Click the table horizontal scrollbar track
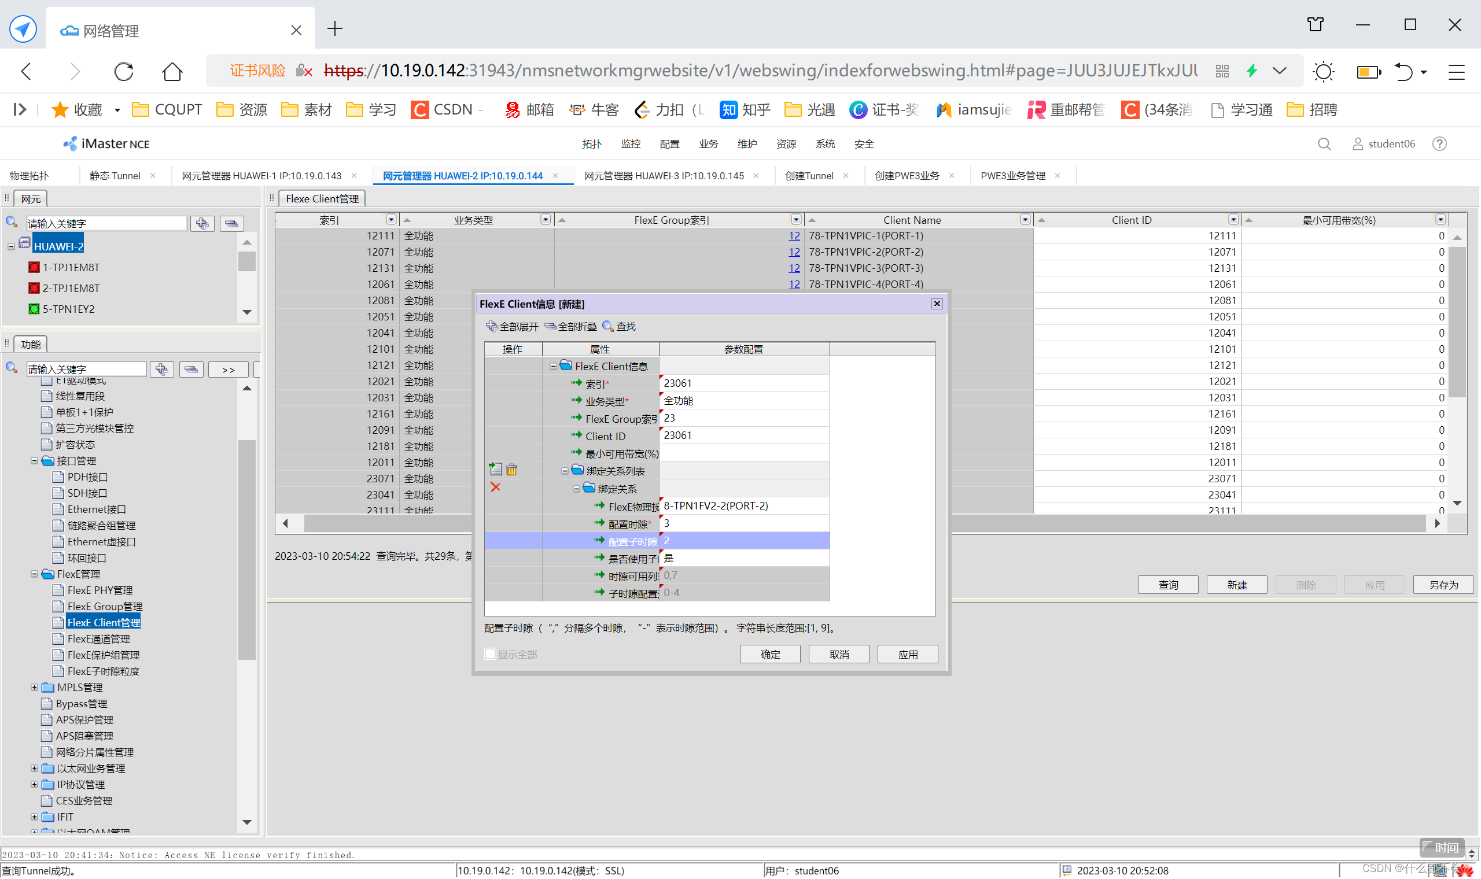 pos(1185,523)
